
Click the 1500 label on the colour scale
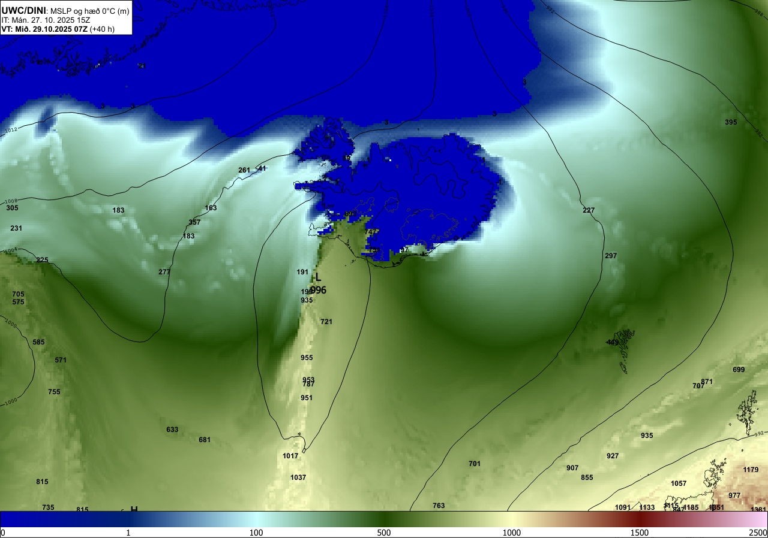tap(640, 533)
